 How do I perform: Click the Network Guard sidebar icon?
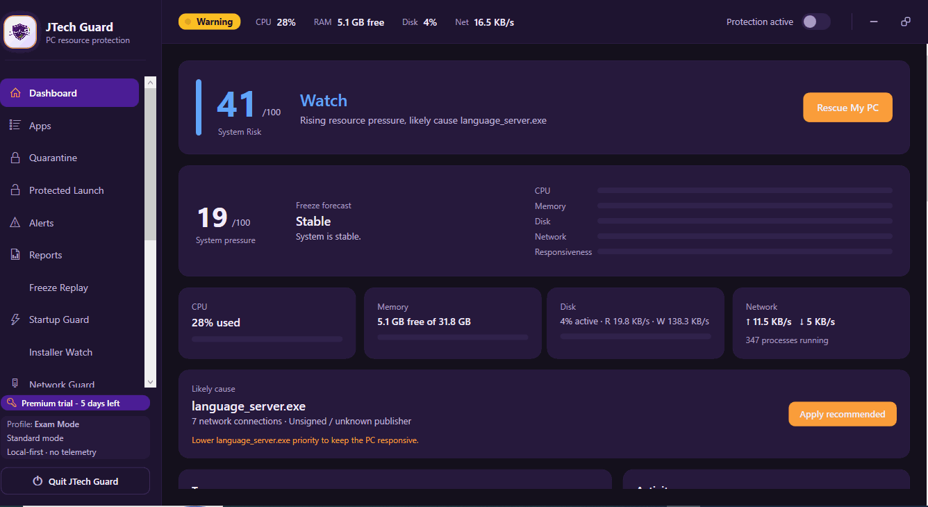[15, 383]
